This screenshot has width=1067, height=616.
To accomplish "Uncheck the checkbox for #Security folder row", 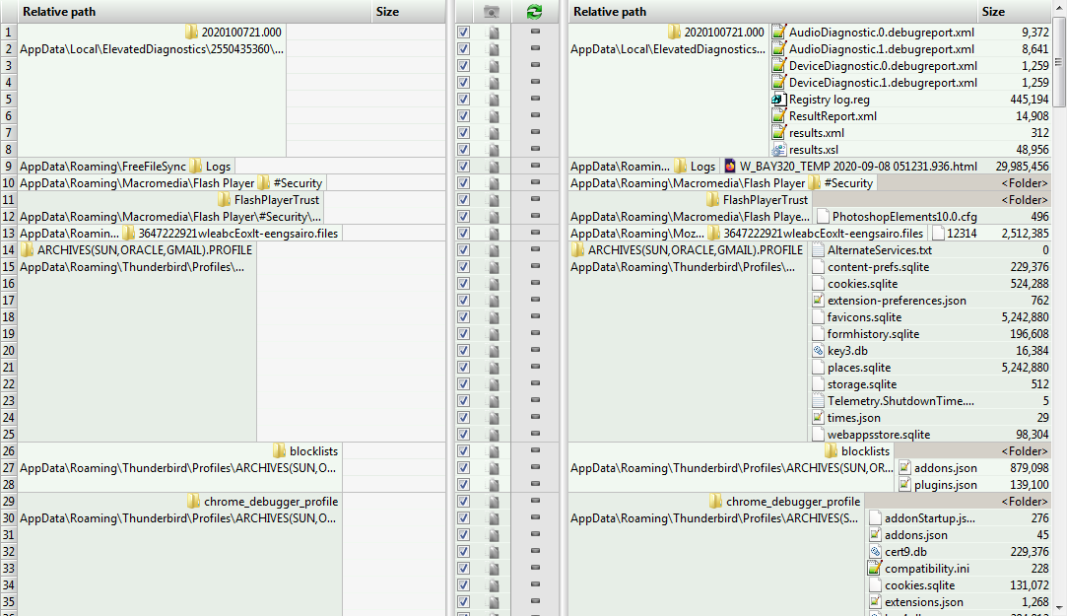I will pyautogui.click(x=463, y=183).
